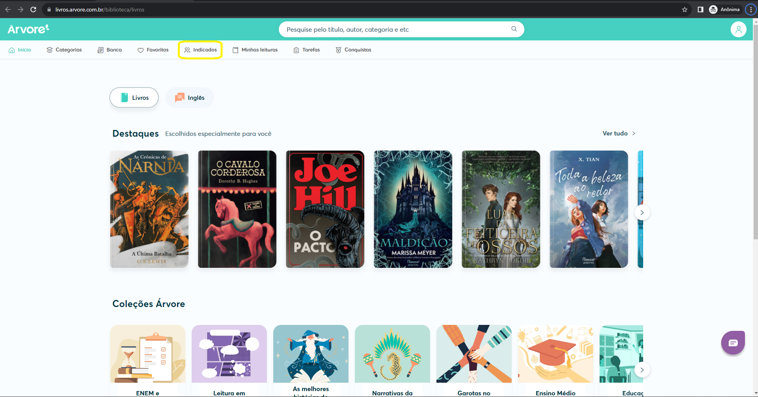
Task: Go back with the browser arrow
Action: click(8, 10)
